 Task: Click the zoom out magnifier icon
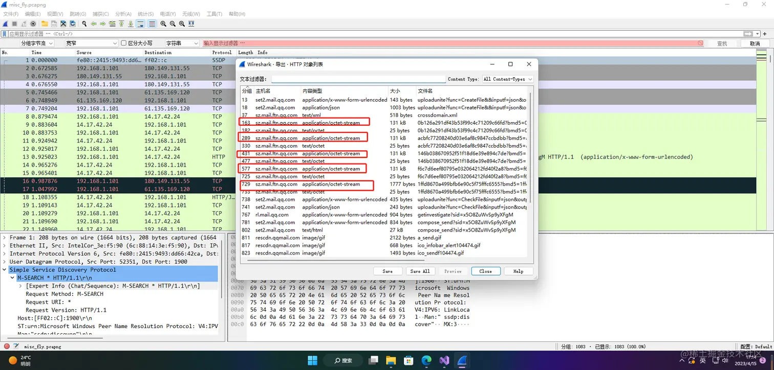(173, 24)
